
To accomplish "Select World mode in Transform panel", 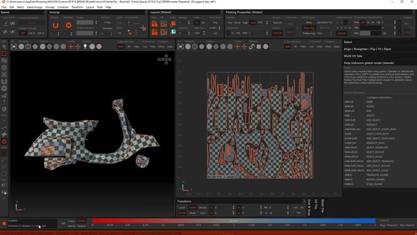I will click(182, 213).
